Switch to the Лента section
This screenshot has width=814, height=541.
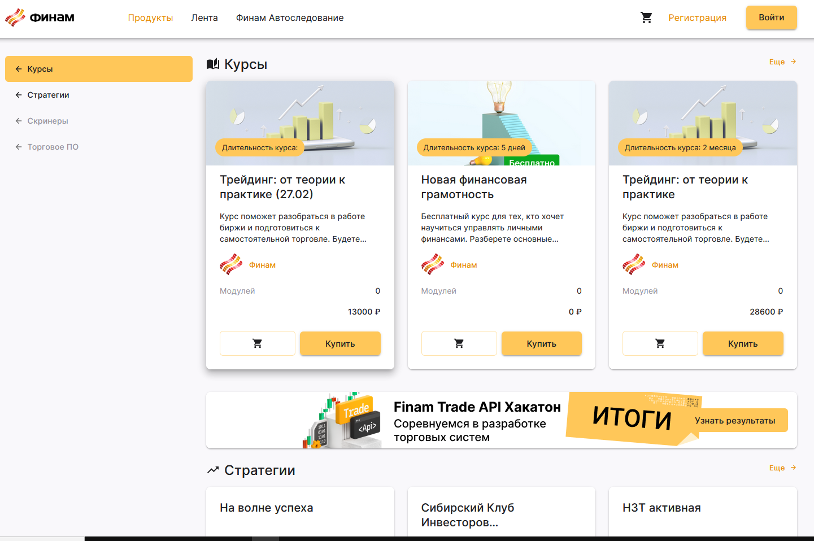(x=204, y=18)
